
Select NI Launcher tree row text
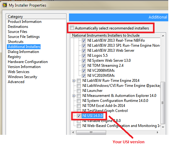point(92,91)
